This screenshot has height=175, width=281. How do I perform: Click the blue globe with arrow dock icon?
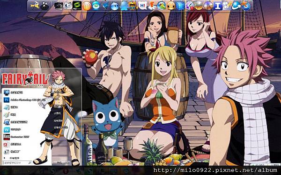click(x=237, y=6)
